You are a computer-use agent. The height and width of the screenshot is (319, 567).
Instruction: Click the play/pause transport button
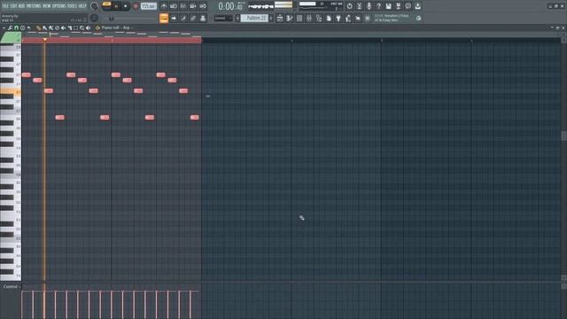(x=116, y=6)
